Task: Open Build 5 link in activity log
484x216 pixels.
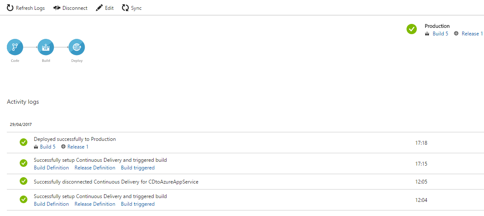Action: pyautogui.click(x=48, y=147)
